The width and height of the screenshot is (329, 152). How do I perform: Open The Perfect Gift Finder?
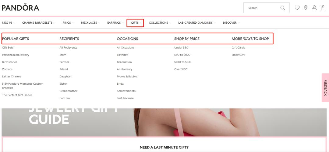tap(17, 95)
